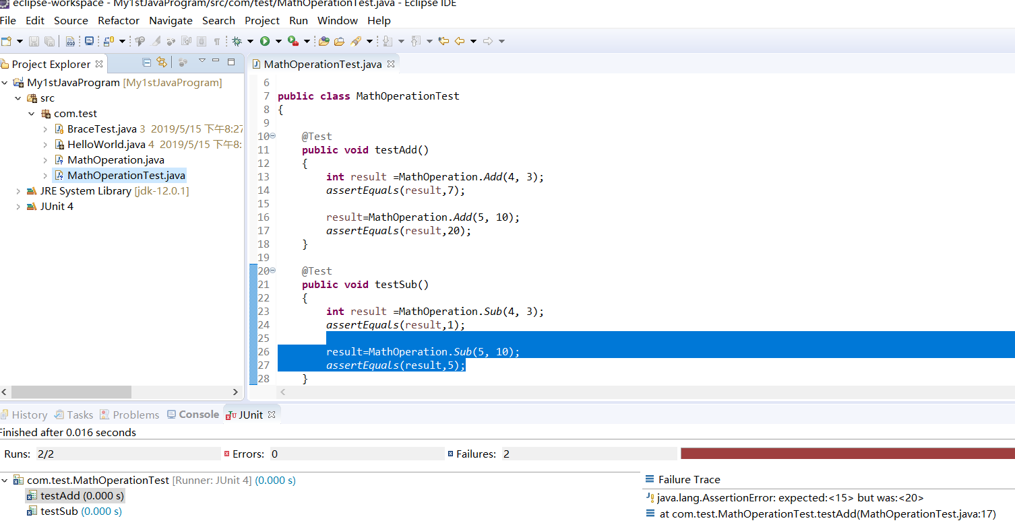Viewport: 1015px width, 531px height.
Task: Close the JUnit view tab
Action: point(272,415)
